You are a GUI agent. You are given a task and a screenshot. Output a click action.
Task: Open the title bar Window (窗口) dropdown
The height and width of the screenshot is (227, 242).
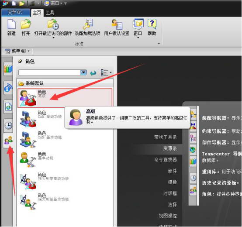[x=53, y=3]
